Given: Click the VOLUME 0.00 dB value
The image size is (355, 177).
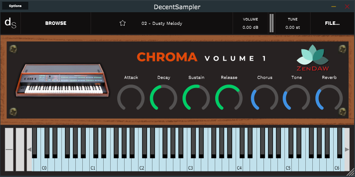Looking at the screenshot, I should tap(250, 27).
